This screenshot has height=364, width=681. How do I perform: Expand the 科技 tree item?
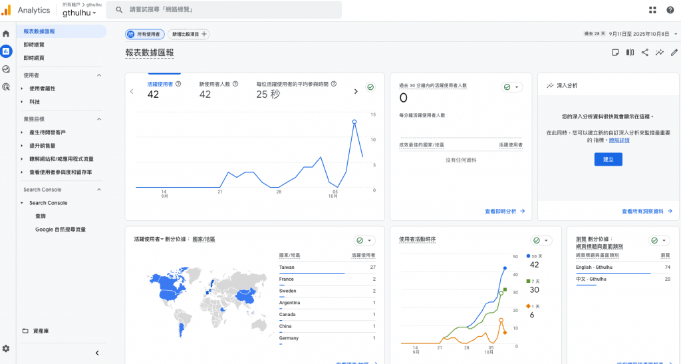(x=22, y=102)
